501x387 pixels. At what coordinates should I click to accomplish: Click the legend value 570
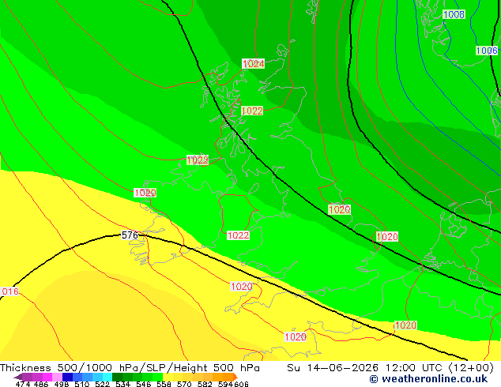click(x=184, y=384)
